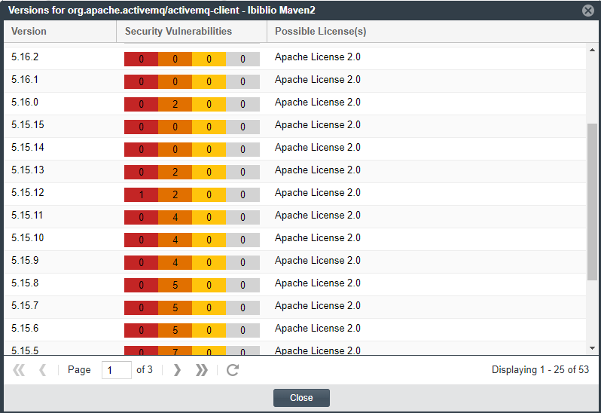Click Apache License 2.0 for 5.16.0

pos(318,102)
